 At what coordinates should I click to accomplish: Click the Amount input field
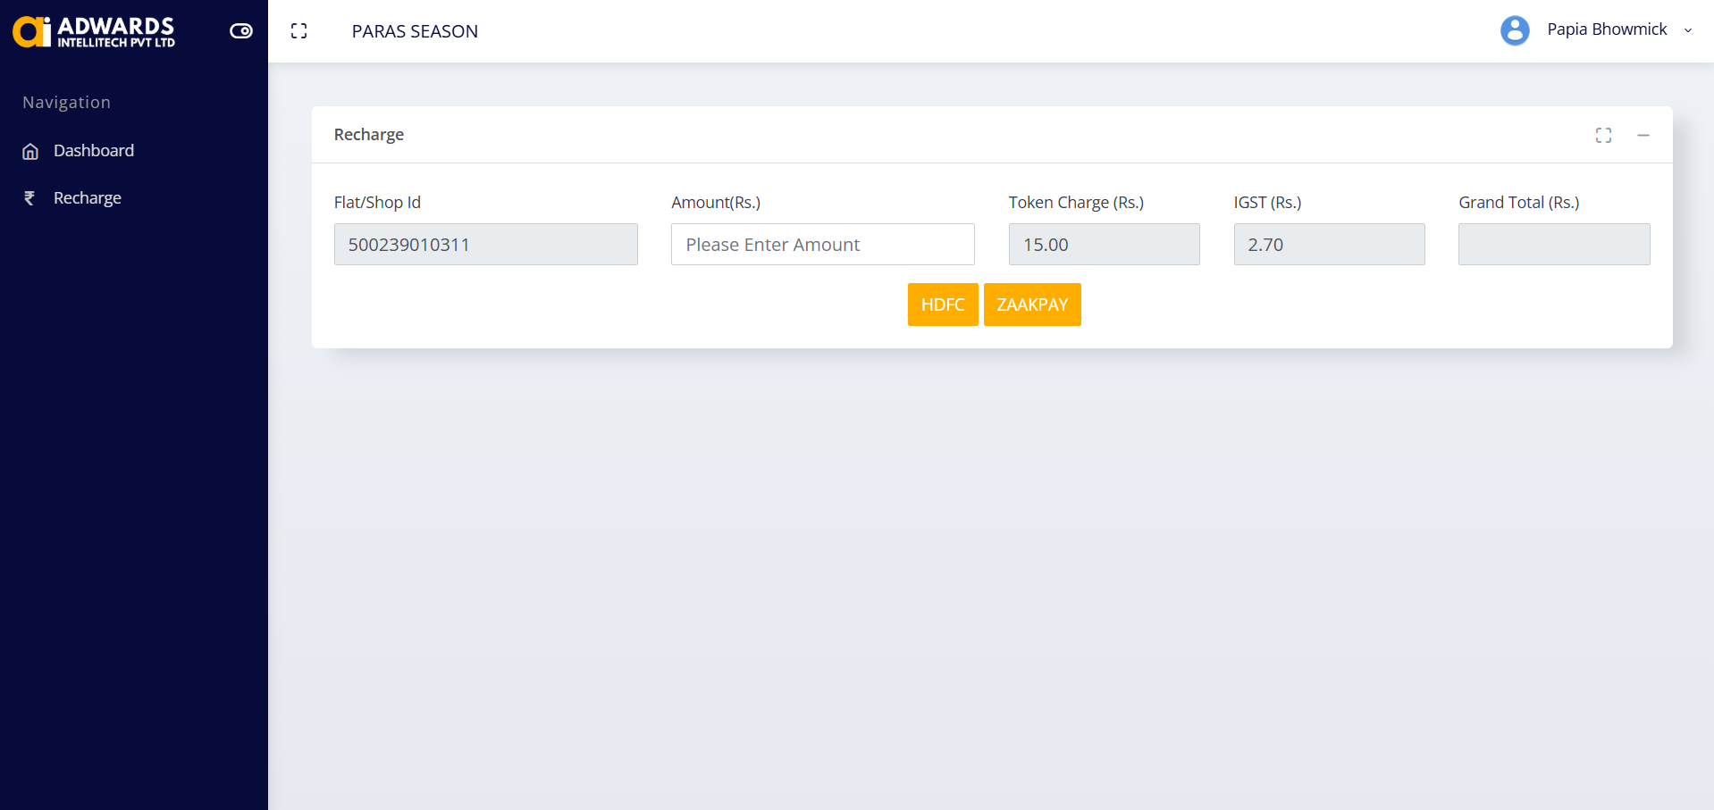coord(822,245)
